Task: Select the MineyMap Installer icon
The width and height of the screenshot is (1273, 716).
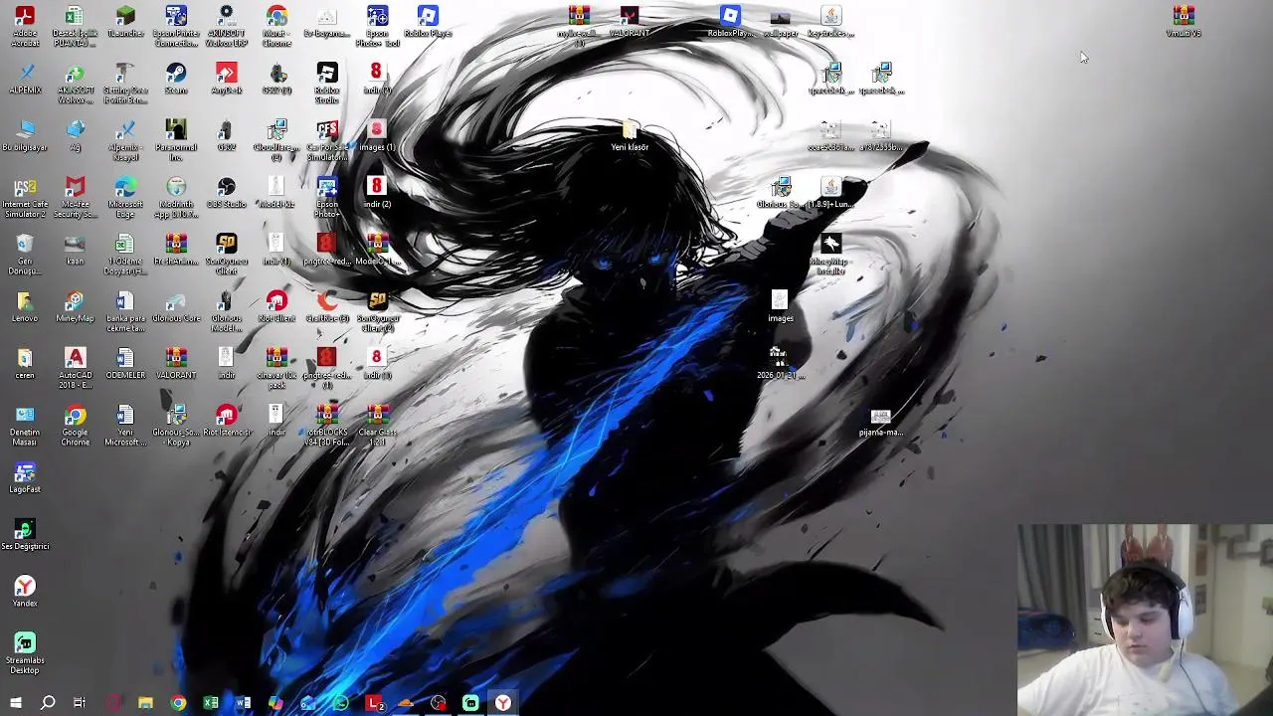Action: [830, 254]
